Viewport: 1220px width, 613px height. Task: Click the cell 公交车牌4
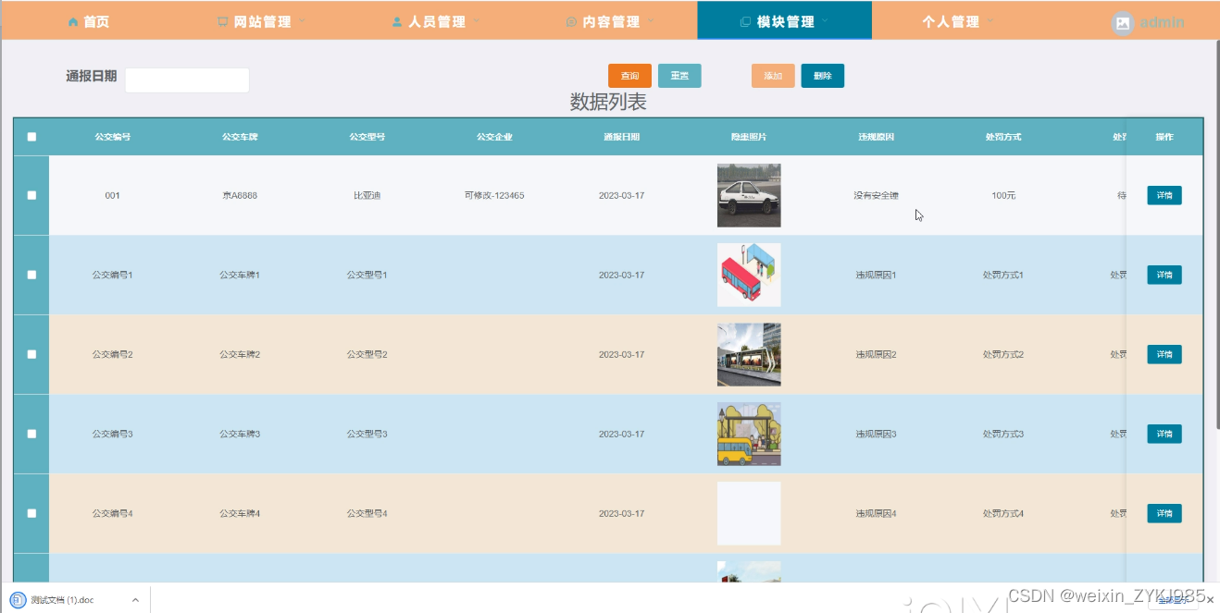click(240, 513)
